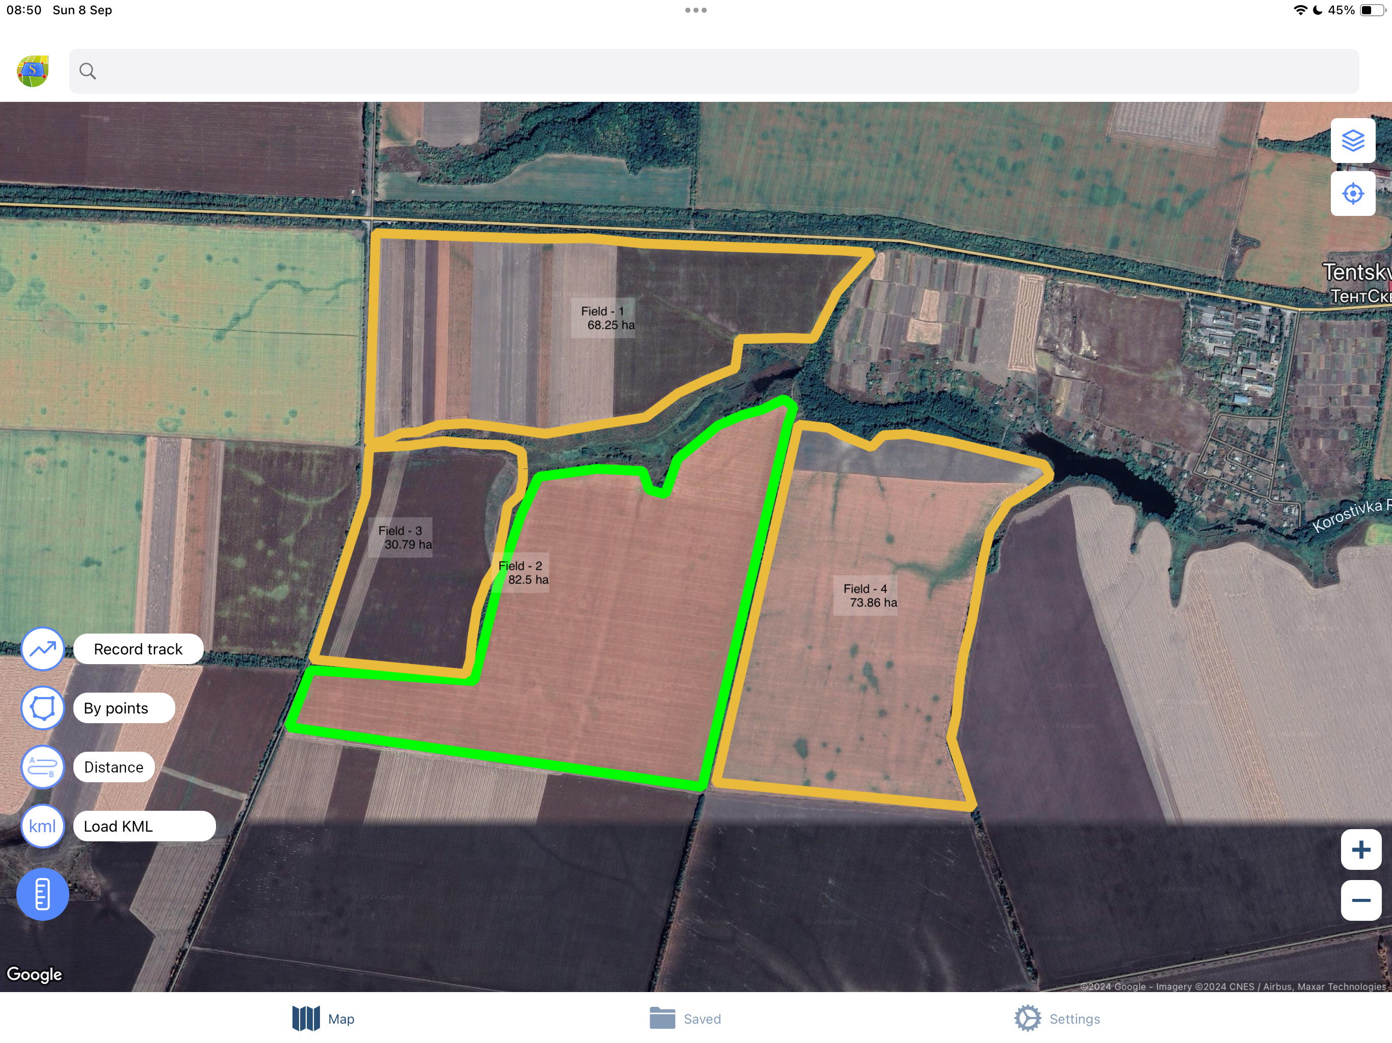Tap the app logo next to search
Viewport: 1392px width, 1043px height.
pyautogui.click(x=33, y=71)
